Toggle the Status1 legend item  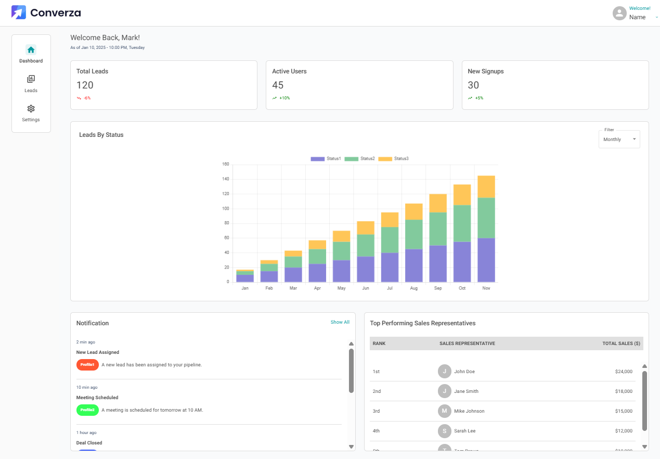pyautogui.click(x=326, y=159)
